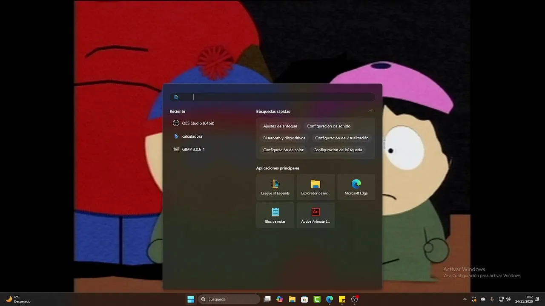Open Copilot icon in taskbar
The image size is (545, 306).
pos(279,299)
